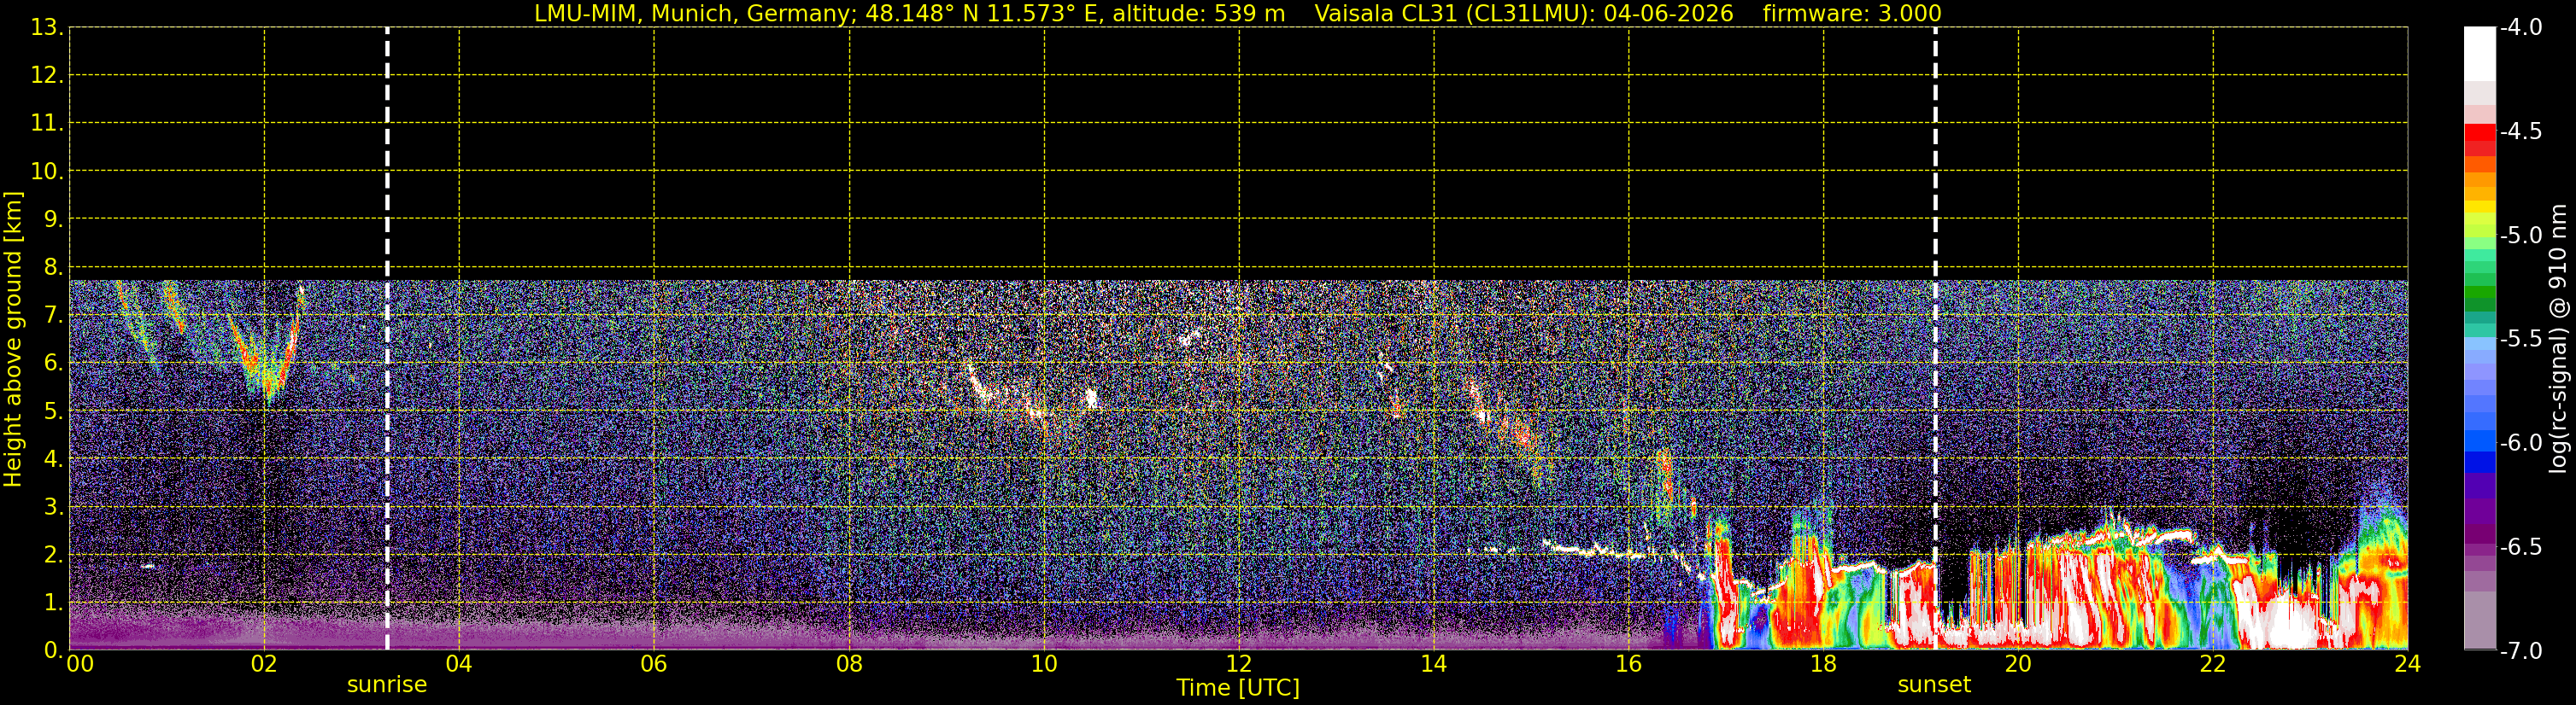Click the 06 tick on the time axis
The height and width of the screenshot is (705, 2576).
[653, 664]
